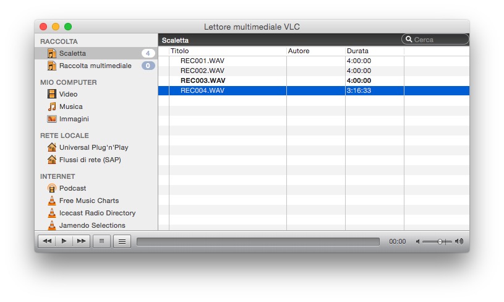Open the Scaletta label in sidebar
Image resolution: width=504 pixels, height=302 pixels.
(72, 53)
